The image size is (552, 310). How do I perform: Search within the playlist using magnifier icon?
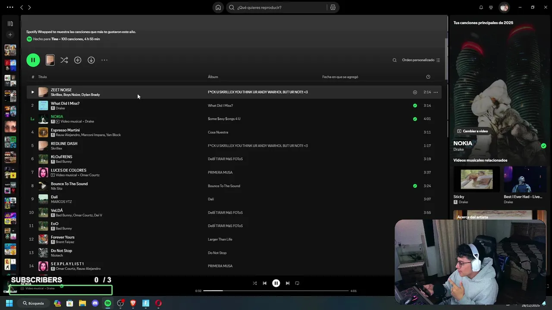395,60
